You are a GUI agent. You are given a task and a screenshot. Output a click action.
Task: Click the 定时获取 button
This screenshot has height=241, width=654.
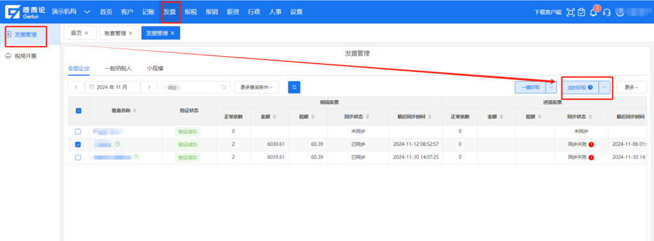(580, 87)
